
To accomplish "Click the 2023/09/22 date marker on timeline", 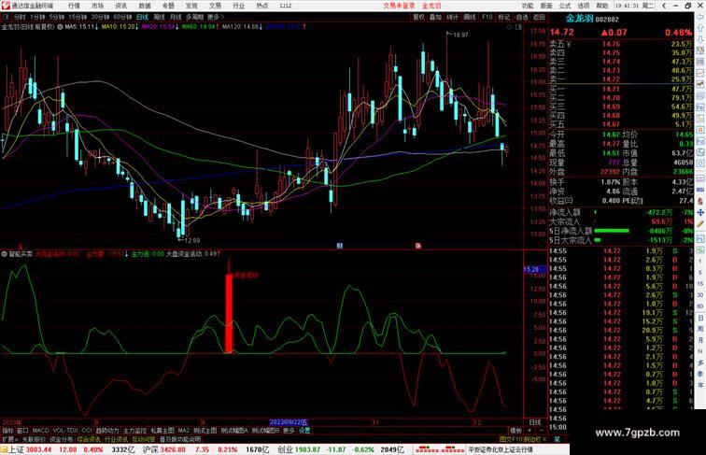I will (x=289, y=422).
